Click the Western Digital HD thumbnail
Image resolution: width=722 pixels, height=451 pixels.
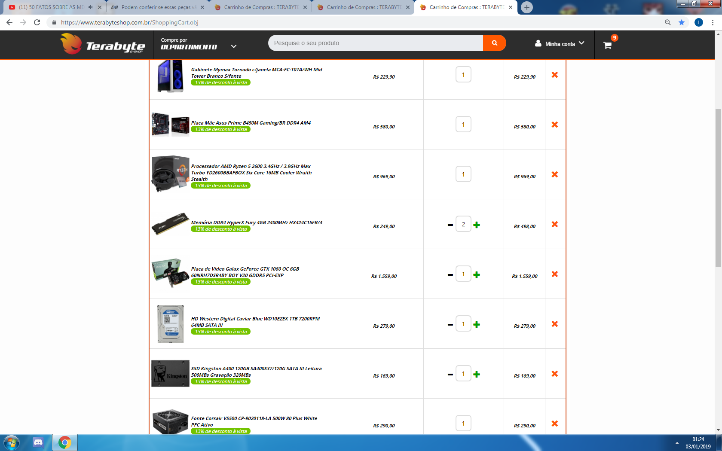pos(170,324)
